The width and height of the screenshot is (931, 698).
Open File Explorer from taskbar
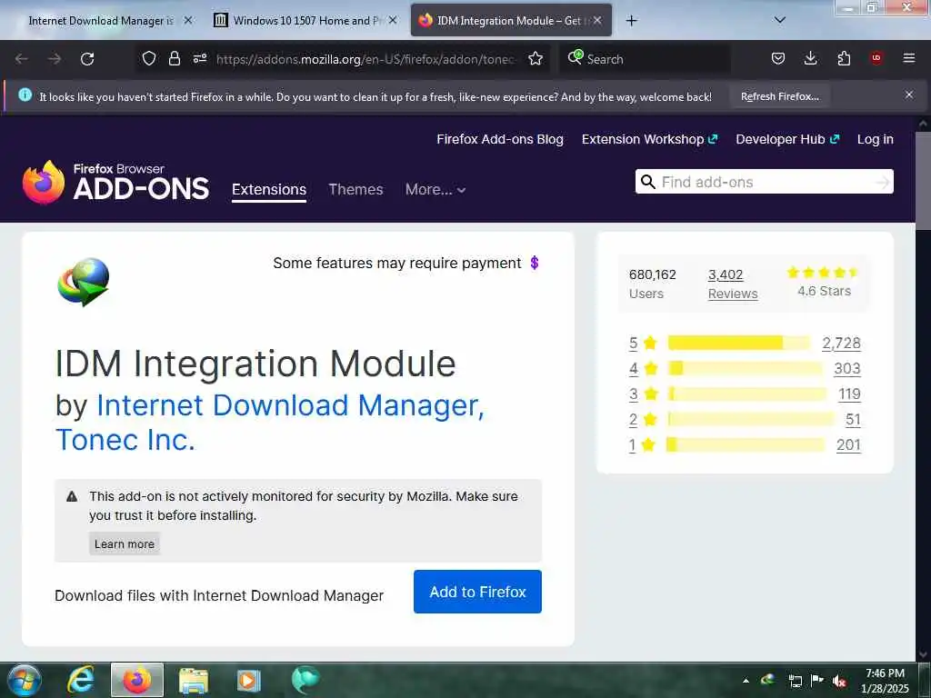pyautogui.click(x=194, y=680)
